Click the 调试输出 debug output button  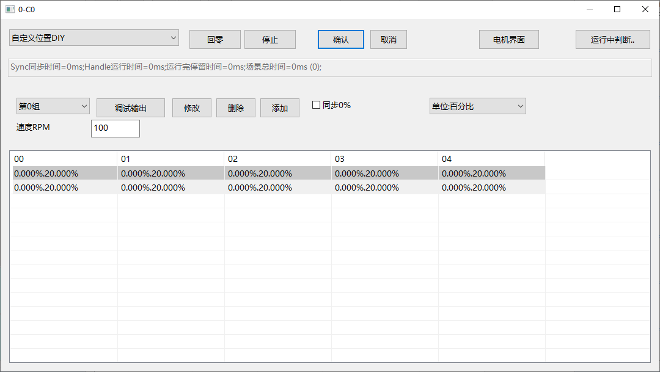click(x=131, y=108)
